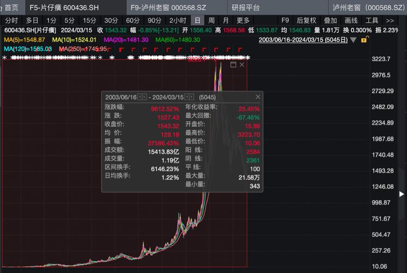
Task: Choose the 2小时 chart period
Action: pos(178,21)
